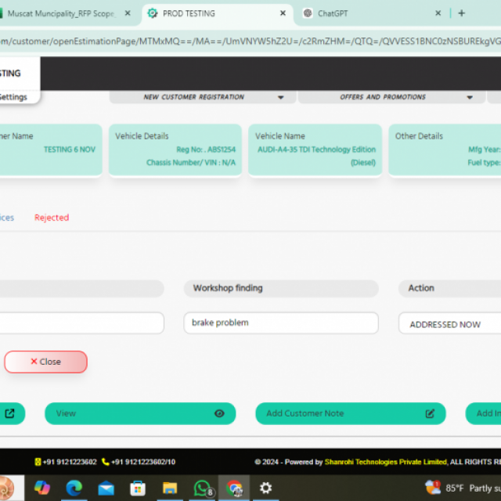The image size is (501, 501).
Task: Click the Action column header
Action: [449, 288]
